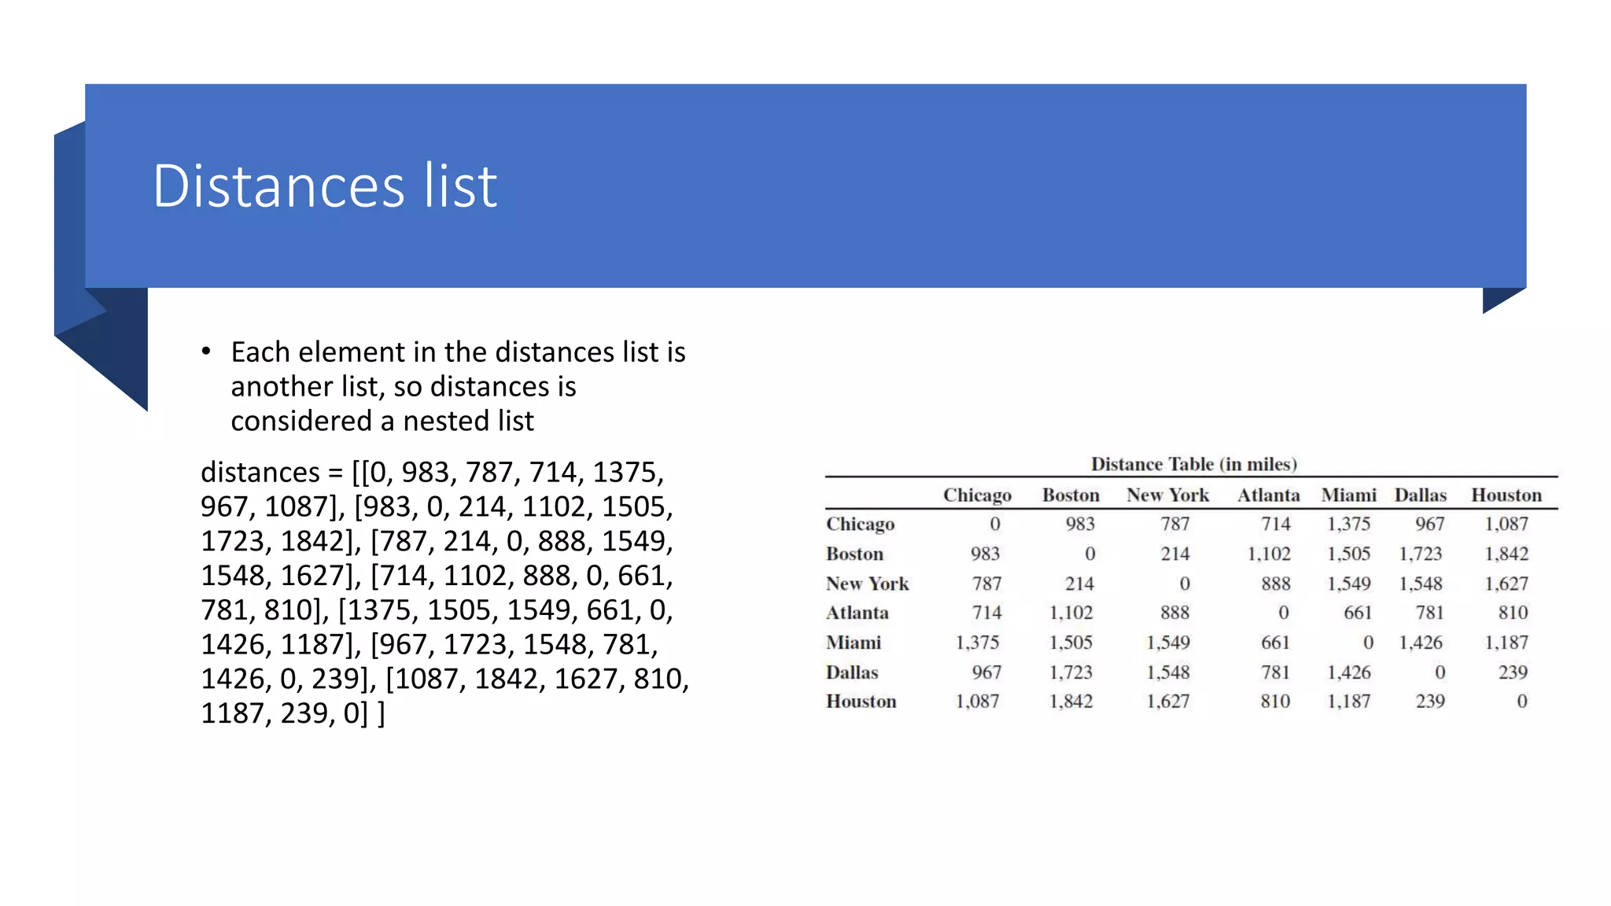Click the Houston row label
The width and height of the screenshot is (1611, 906).
coord(861,702)
